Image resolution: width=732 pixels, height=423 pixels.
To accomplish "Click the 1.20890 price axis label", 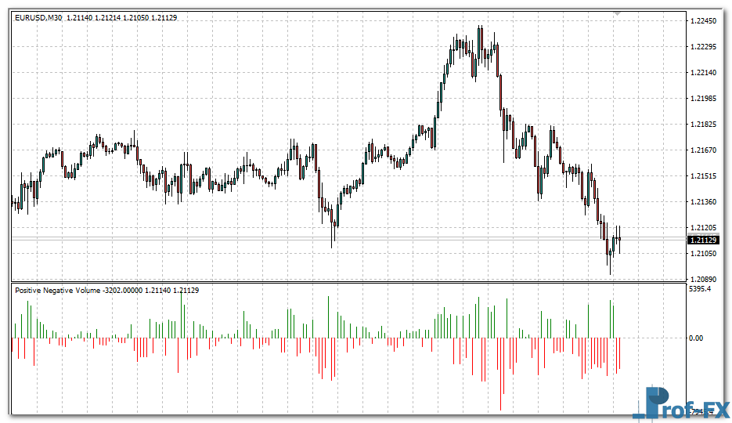I will click(x=705, y=279).
